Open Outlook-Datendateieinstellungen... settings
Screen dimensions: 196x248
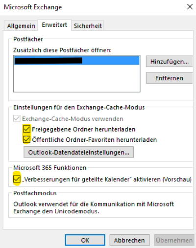point(78,152)
